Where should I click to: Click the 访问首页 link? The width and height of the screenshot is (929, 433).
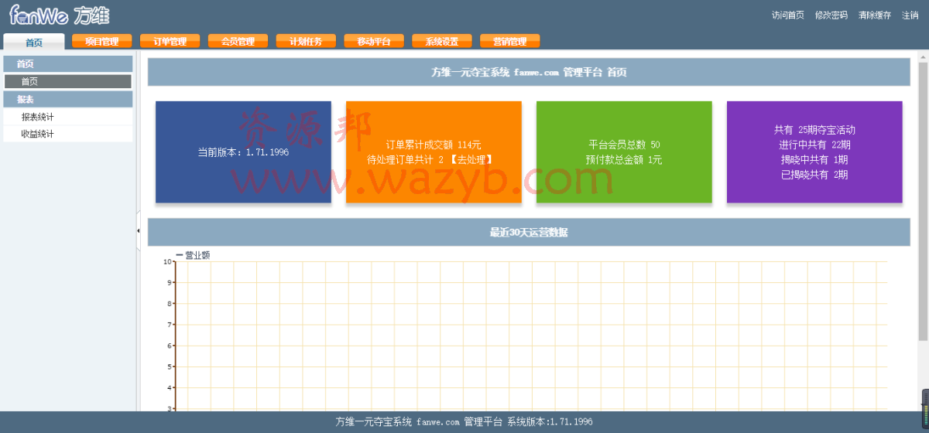coord(788,15)
